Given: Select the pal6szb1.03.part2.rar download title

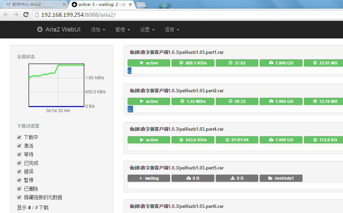Looking at the screenshot, I should click(177, 91).
